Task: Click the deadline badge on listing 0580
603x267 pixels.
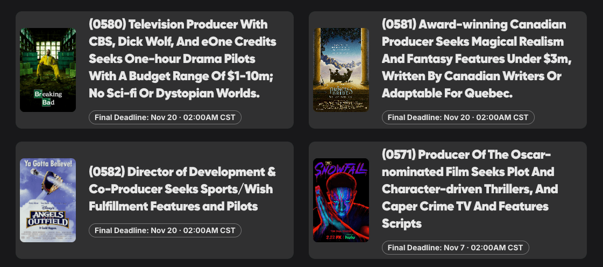Action: point(165,117)
